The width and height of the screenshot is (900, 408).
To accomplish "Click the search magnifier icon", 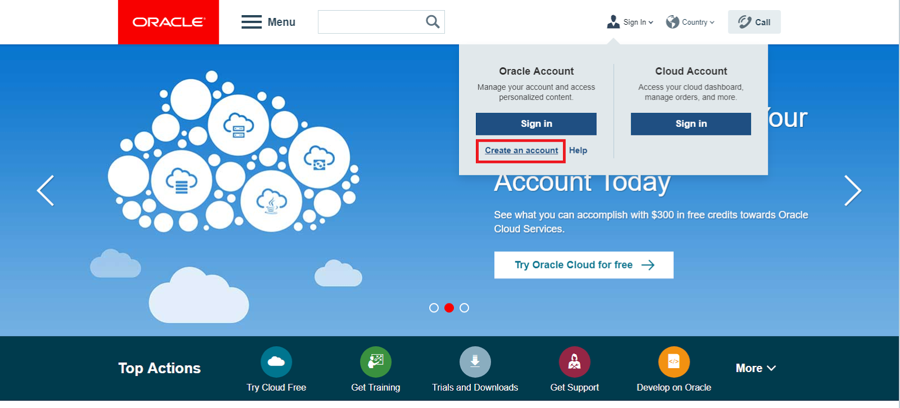I will tap(433, 22).
